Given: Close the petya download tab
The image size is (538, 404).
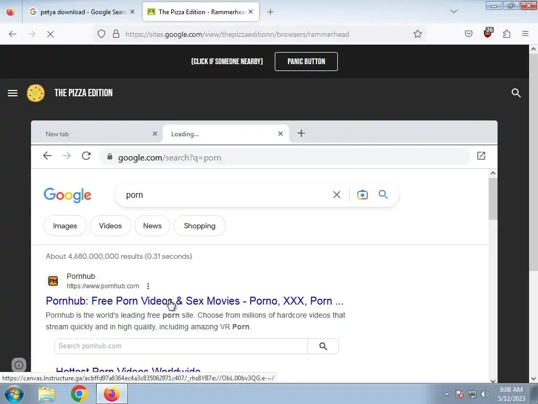Looking at the screenshot, I should click(x=132, y=12).
